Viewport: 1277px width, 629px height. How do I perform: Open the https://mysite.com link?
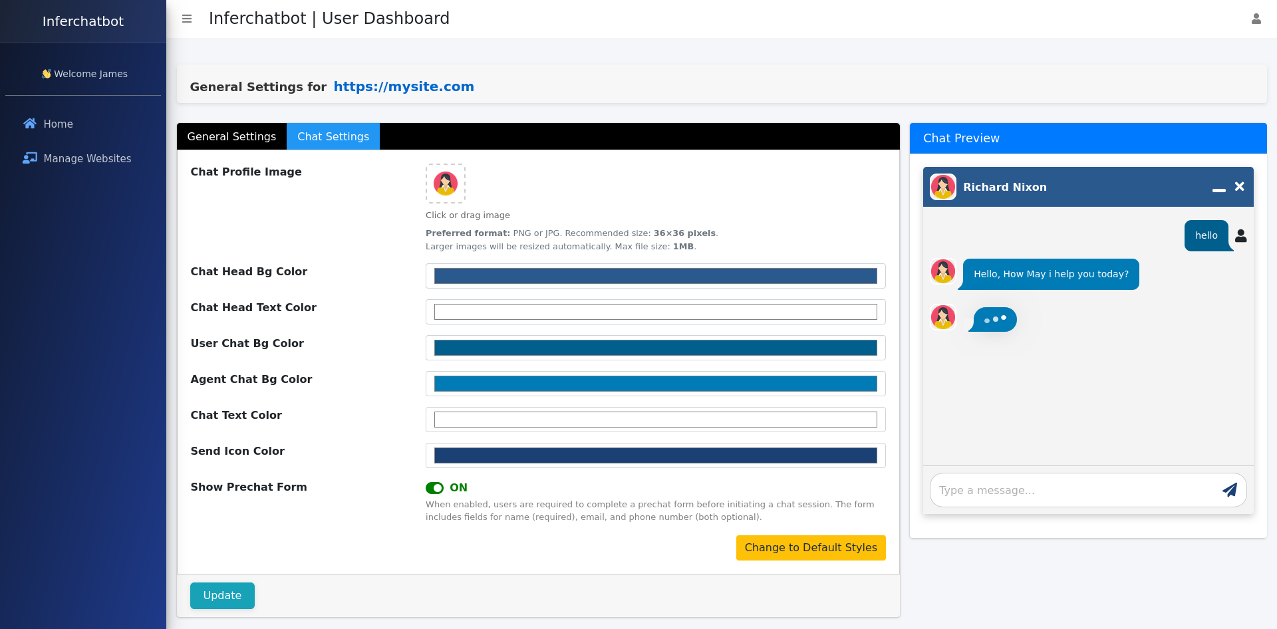tap(404, 86)
